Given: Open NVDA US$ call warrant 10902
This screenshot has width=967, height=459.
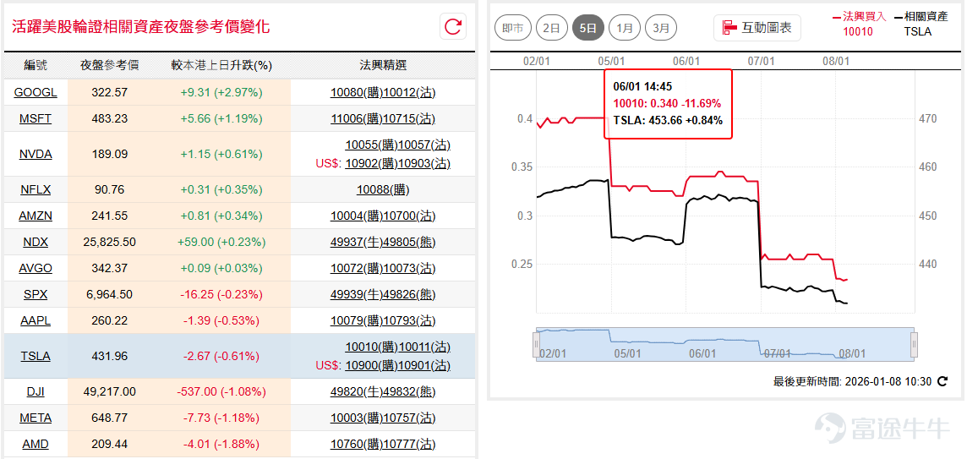Looking at the screenshot, I should pyautogui.click(x=371, y=163).
